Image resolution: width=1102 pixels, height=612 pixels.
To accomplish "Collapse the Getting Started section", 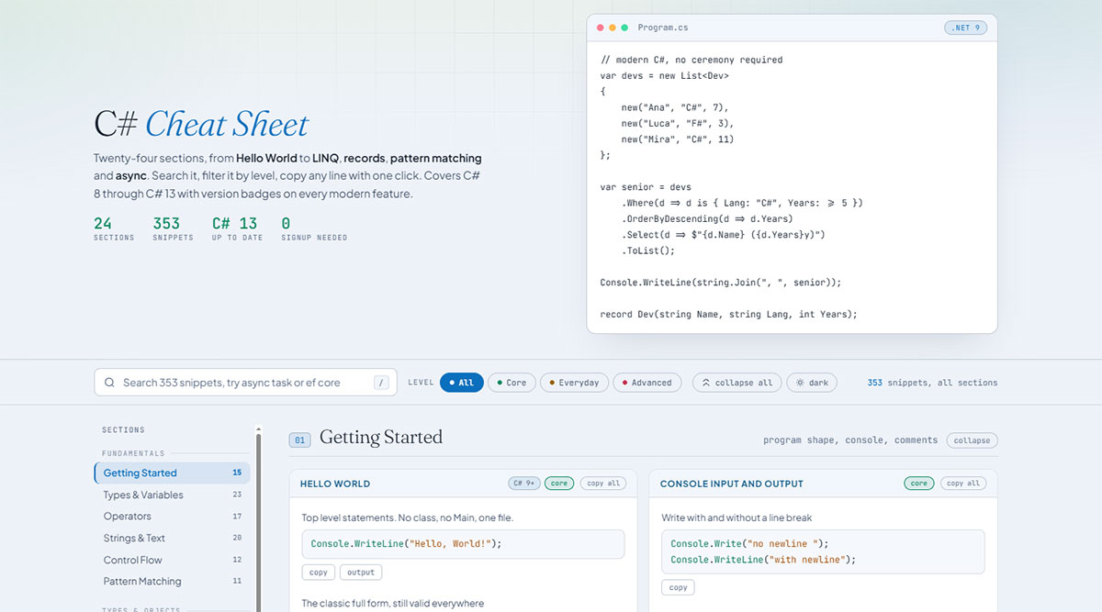I will click(972, 440).
